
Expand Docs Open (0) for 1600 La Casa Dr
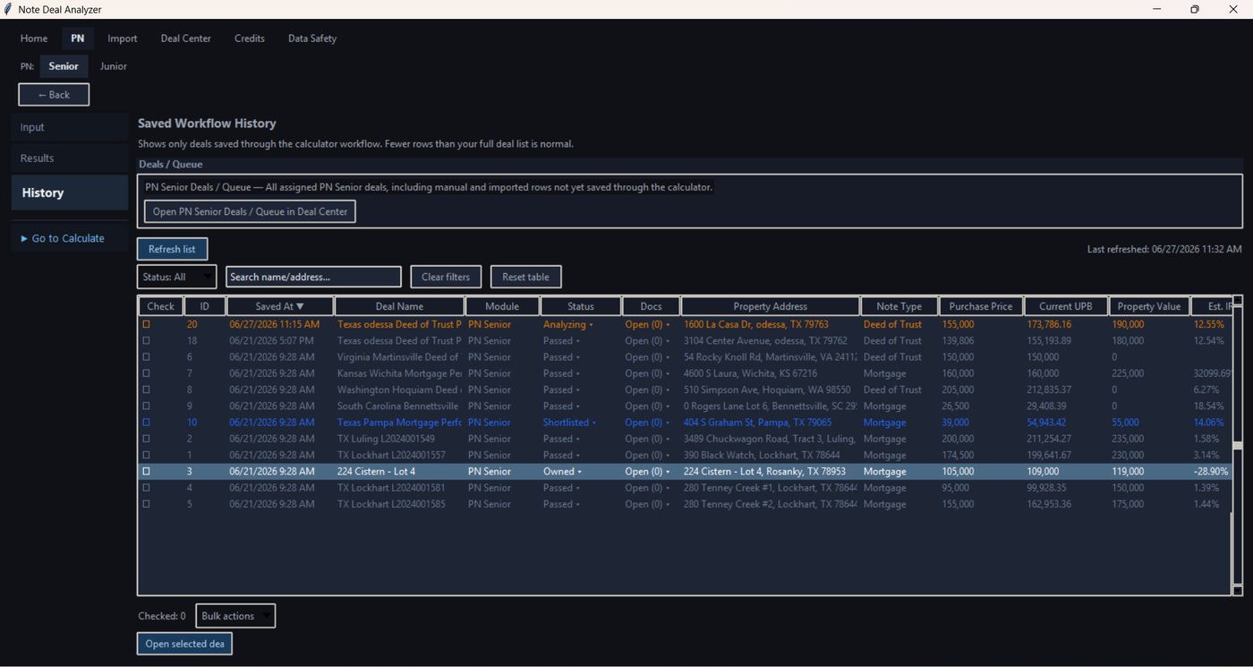pyautogui.click(x=647, y=324)
